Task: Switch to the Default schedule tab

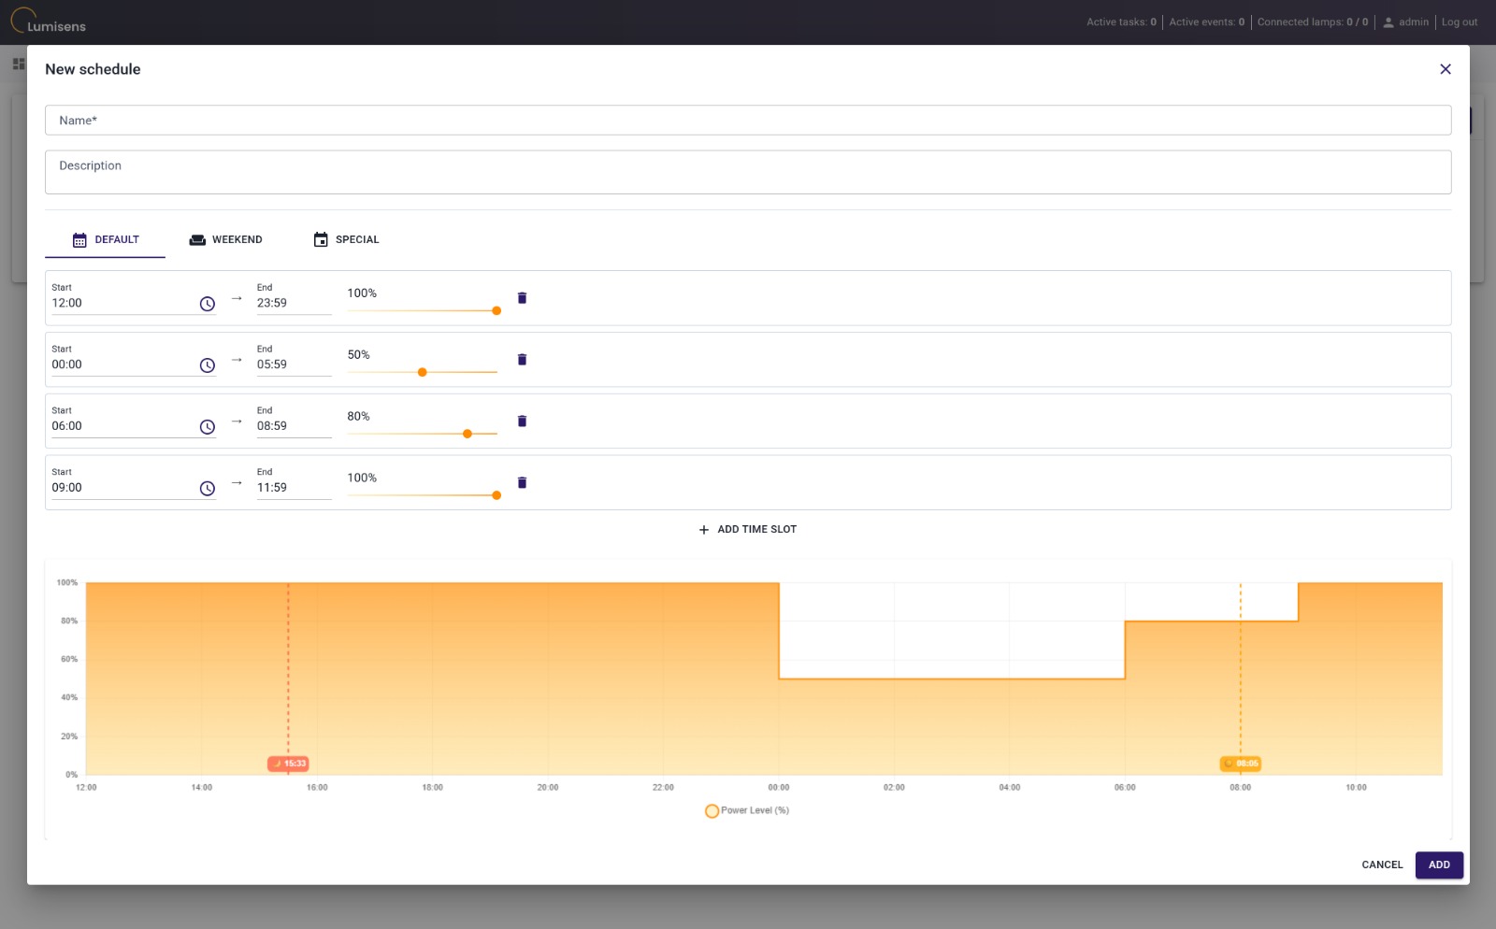Action: pyautogui.click(x=106, y=240)
